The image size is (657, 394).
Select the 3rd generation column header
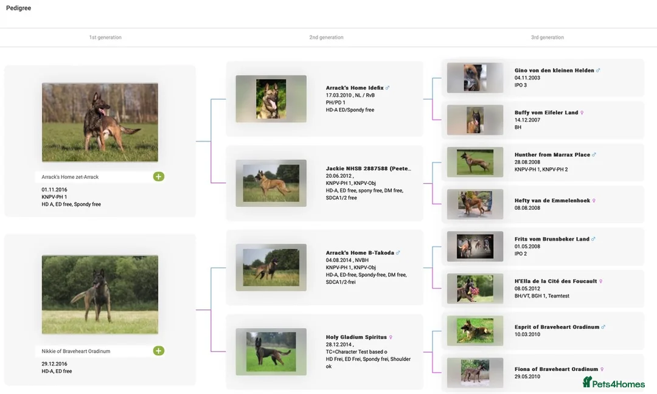point(547,38)
